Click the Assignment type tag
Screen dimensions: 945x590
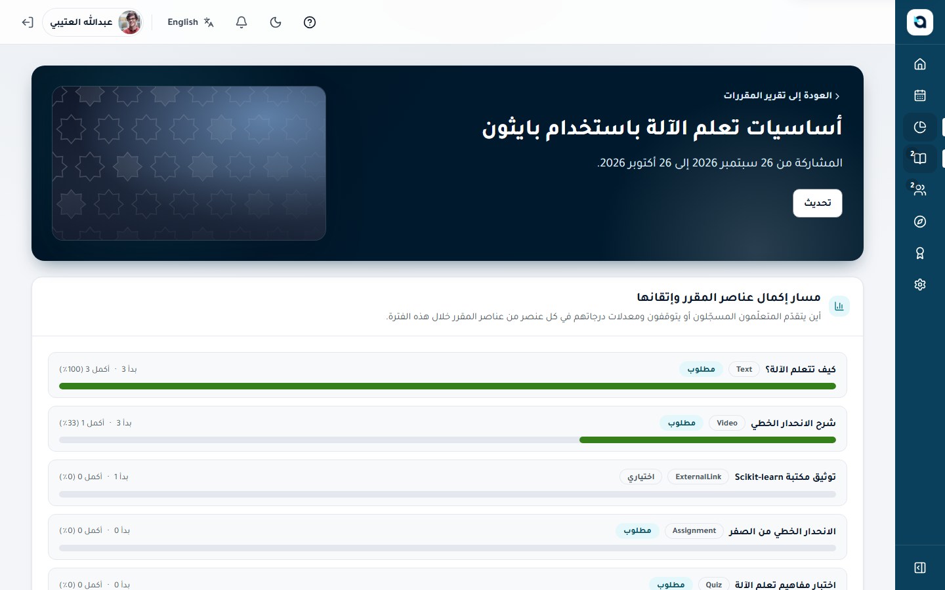coord(694,530)
